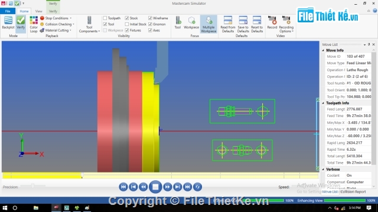Stop simulation playback
Screen dimensions: 378x212
click(155, 187)
